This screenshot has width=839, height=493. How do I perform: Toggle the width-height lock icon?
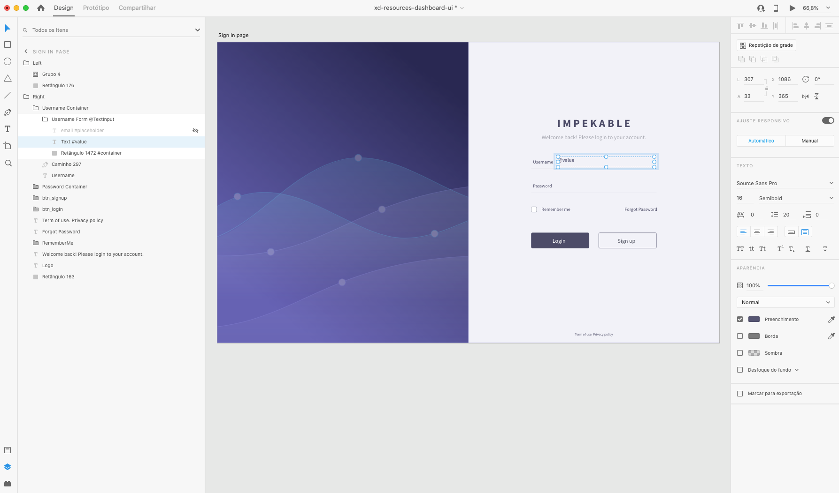(x=767, y=88)
